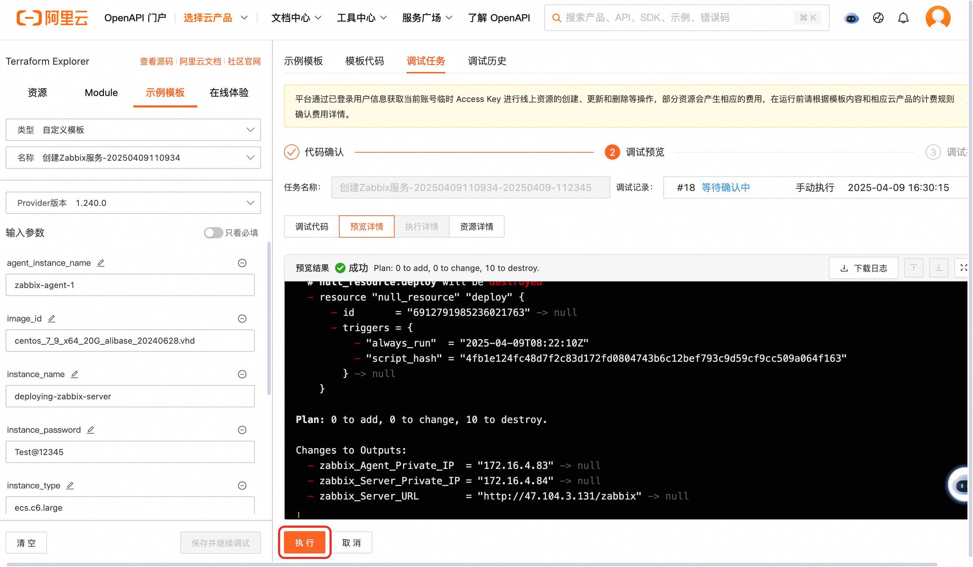Open the AI assistant robot icon in header

point(851,18)
